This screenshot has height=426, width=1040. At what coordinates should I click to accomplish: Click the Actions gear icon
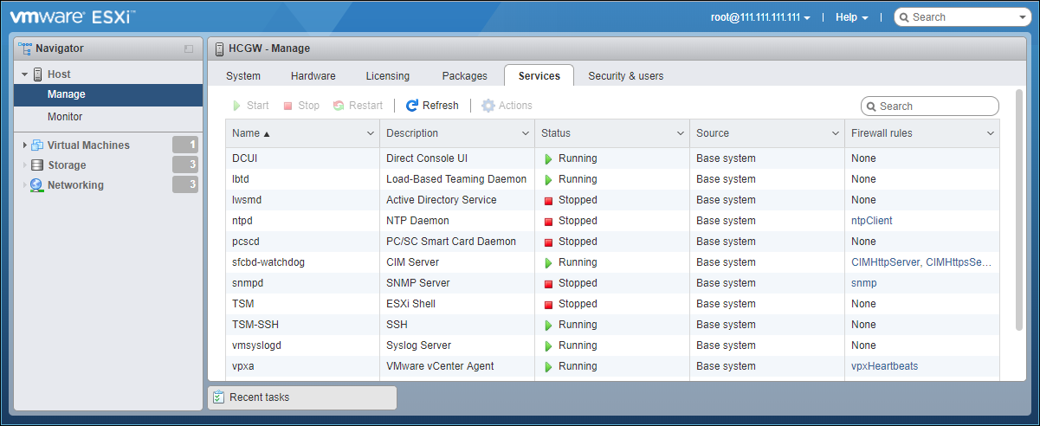pyautogui.click(x=488, y=106)
